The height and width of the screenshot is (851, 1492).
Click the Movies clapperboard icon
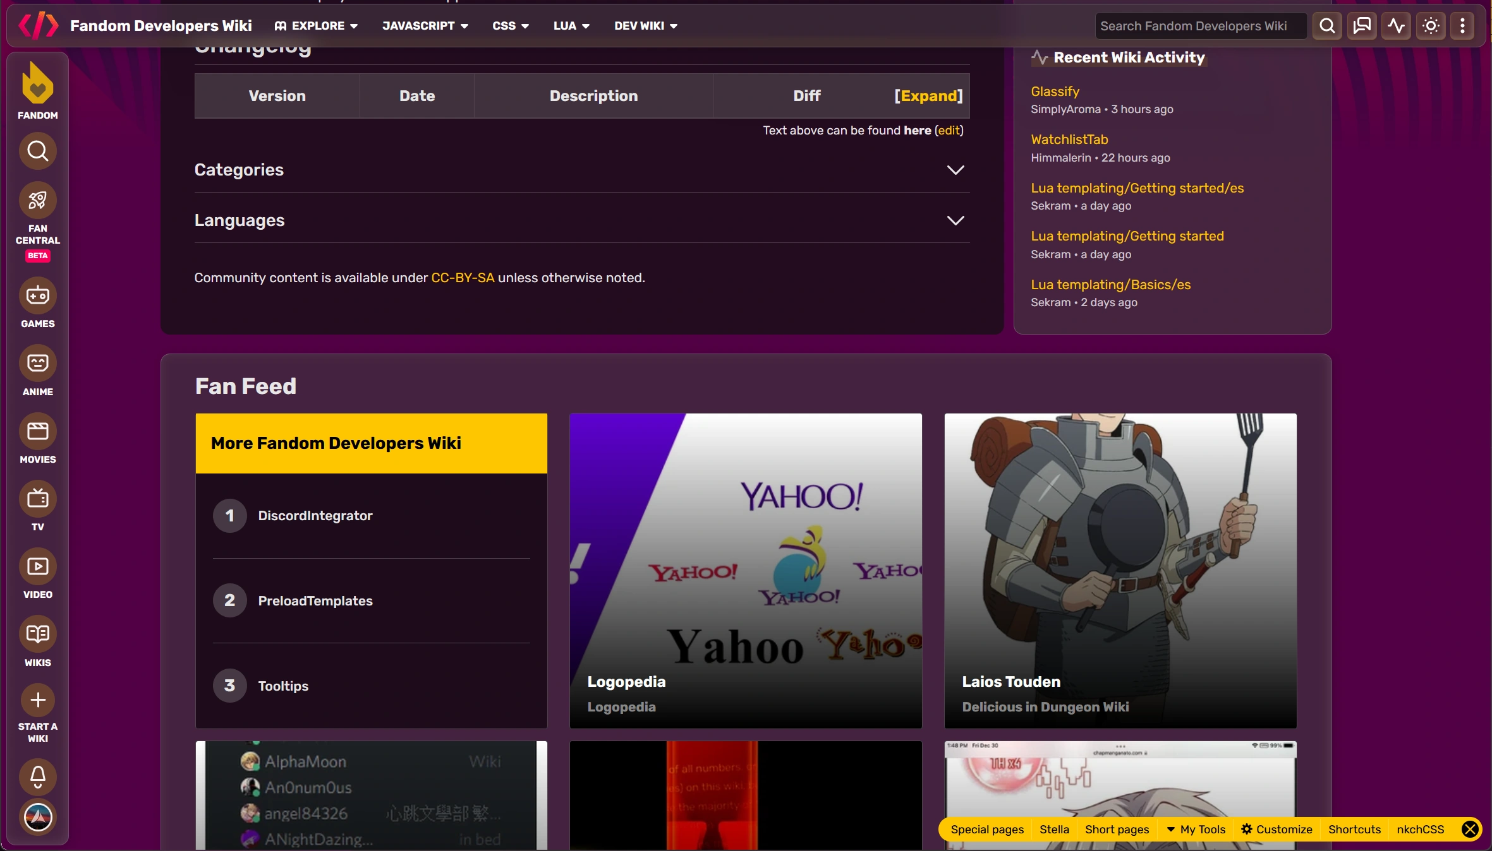(x=37, y=431)
